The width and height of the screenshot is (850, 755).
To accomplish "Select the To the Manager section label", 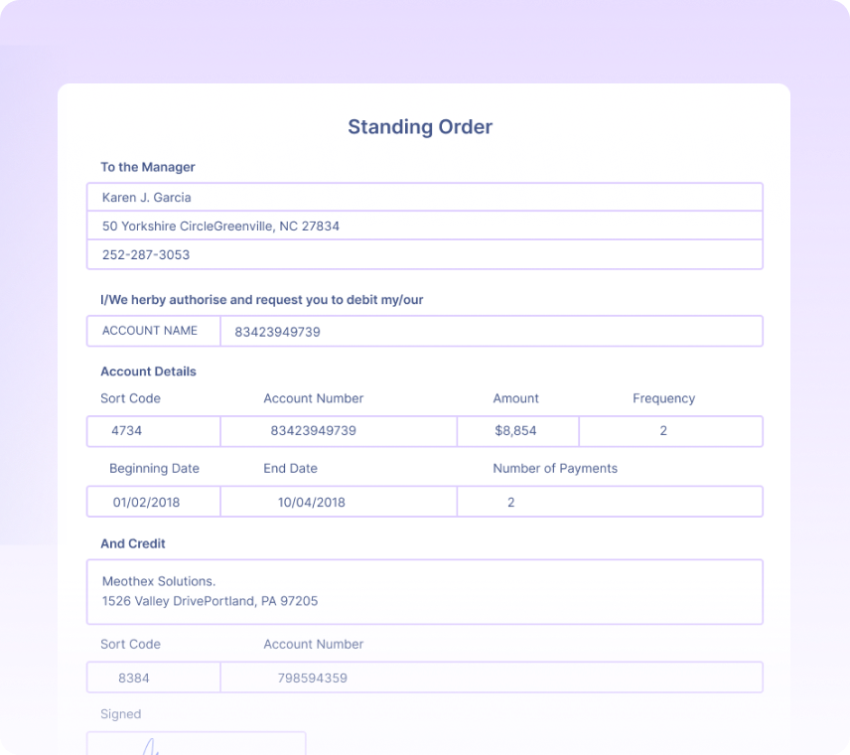I will tap(146, 167).
